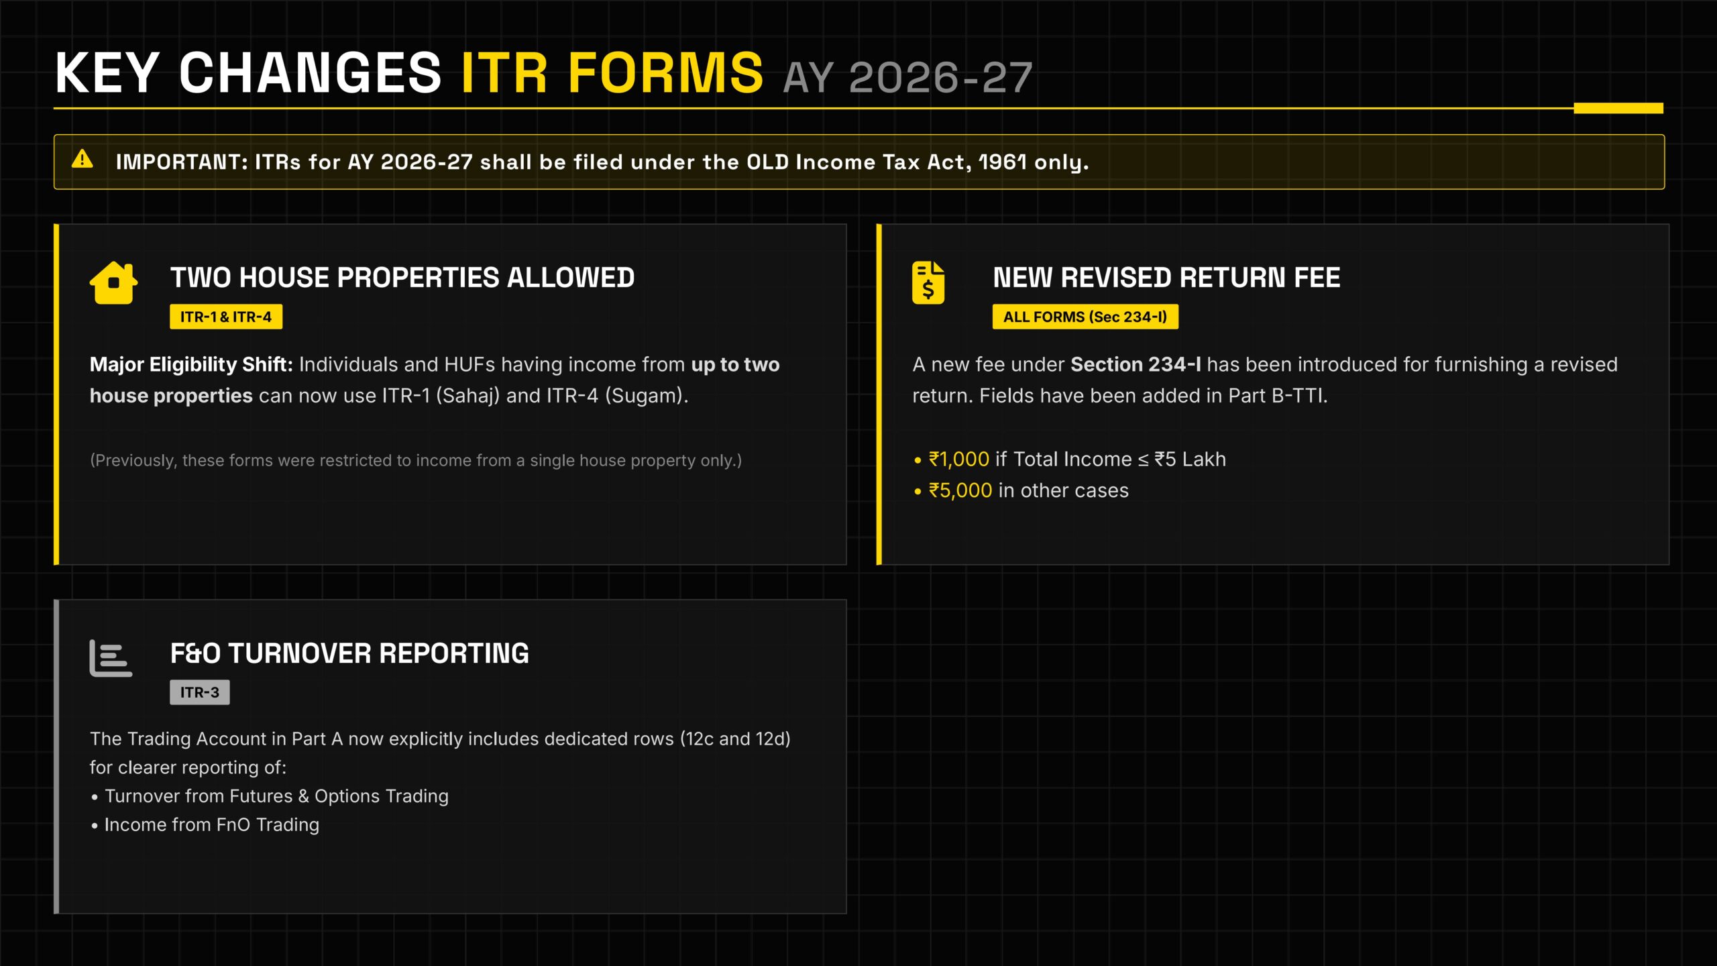The height and width of the screenshot is (966, 1717).
Task: Select the grey ITR-3 badge
Action: [x=200, y=692]
